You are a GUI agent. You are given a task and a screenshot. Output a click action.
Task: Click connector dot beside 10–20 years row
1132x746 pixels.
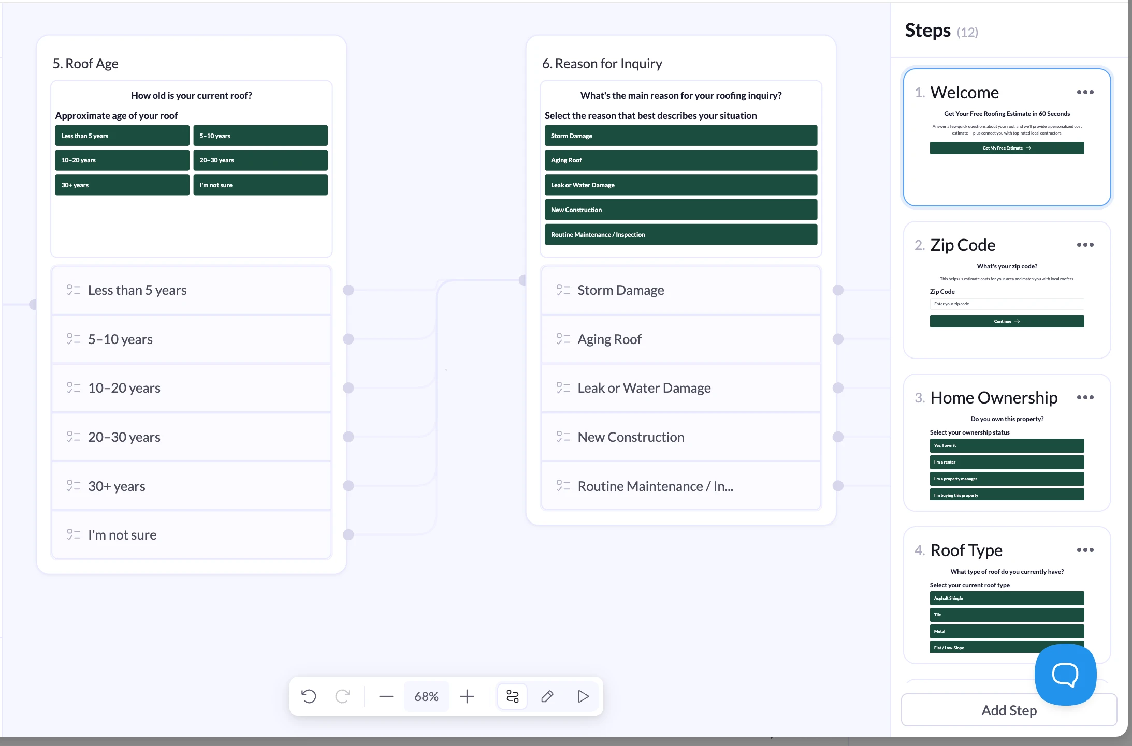(x=349, y=388)
